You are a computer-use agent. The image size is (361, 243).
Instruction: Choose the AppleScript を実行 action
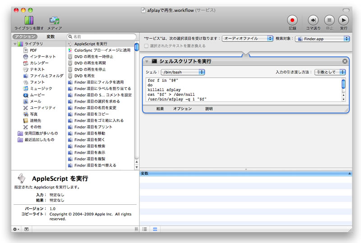(x=91, y=44)
